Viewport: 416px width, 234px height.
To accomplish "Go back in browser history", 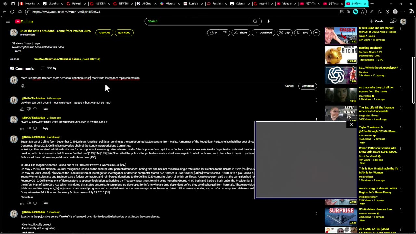I will (x=4, y=12).
